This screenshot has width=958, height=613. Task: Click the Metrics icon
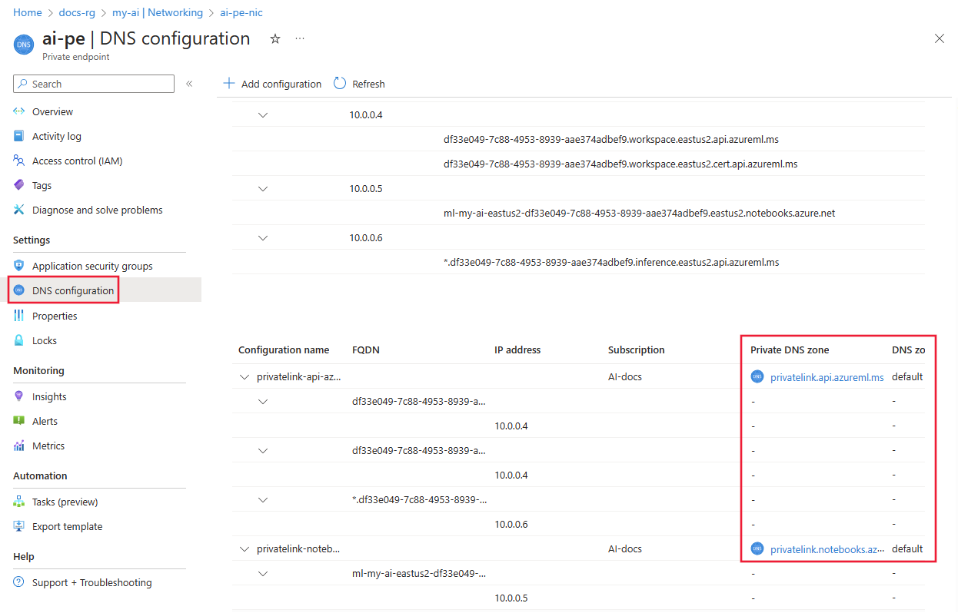point(19,446)
